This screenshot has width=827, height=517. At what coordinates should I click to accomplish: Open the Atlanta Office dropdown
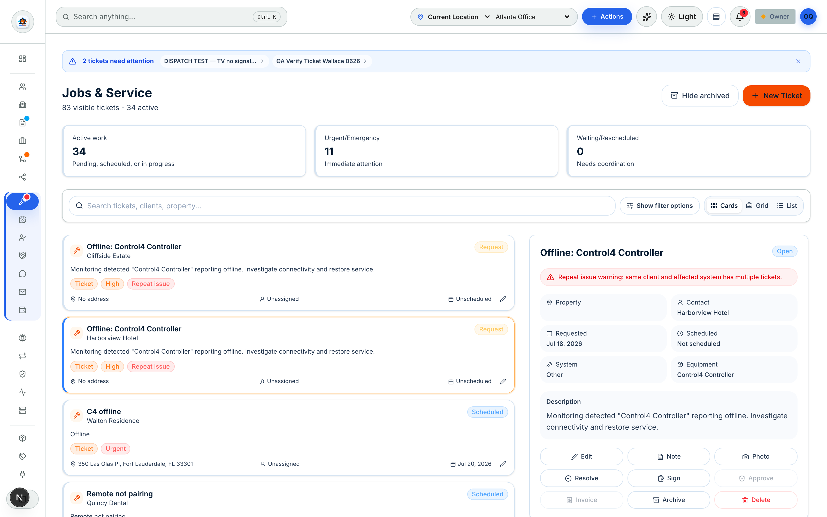(532, 17)
